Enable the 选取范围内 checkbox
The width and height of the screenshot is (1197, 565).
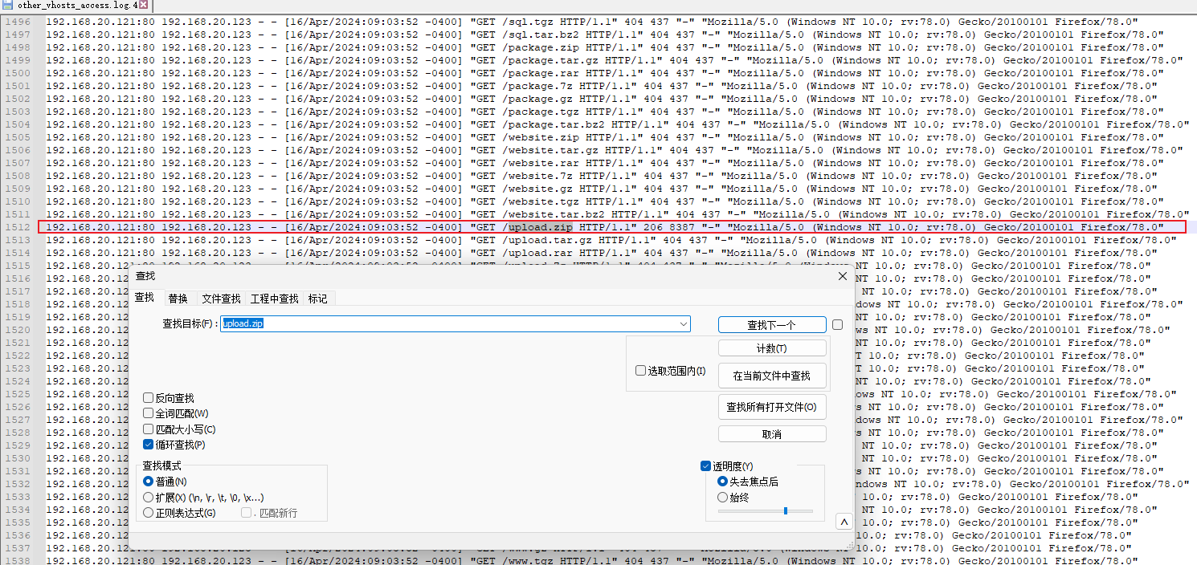pyautogui.click(x=640, y=371)
